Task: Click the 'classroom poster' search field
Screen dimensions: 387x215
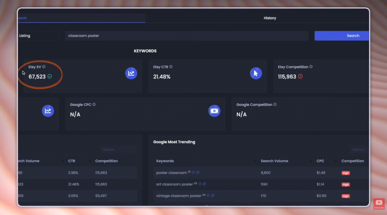Action: tap(187, 36)
